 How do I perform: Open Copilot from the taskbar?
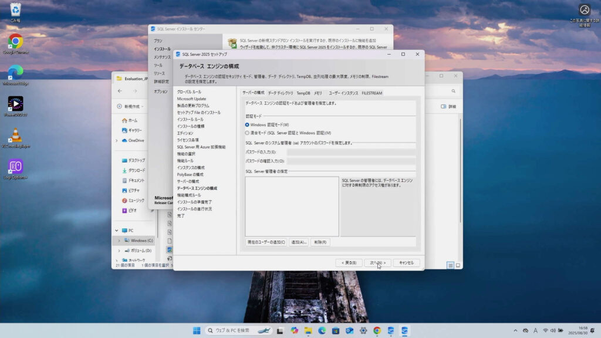click(294, 331)
